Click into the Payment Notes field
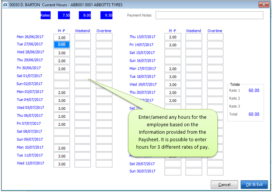This screenshot has width=272, height=192. (x=209, y=15)
